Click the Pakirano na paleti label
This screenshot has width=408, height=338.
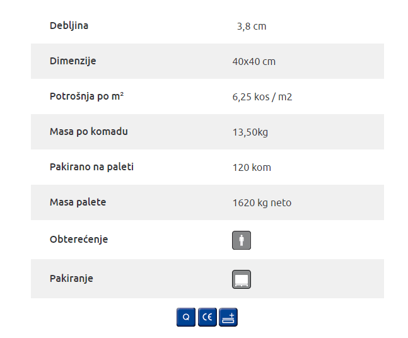tap(91, 166)
